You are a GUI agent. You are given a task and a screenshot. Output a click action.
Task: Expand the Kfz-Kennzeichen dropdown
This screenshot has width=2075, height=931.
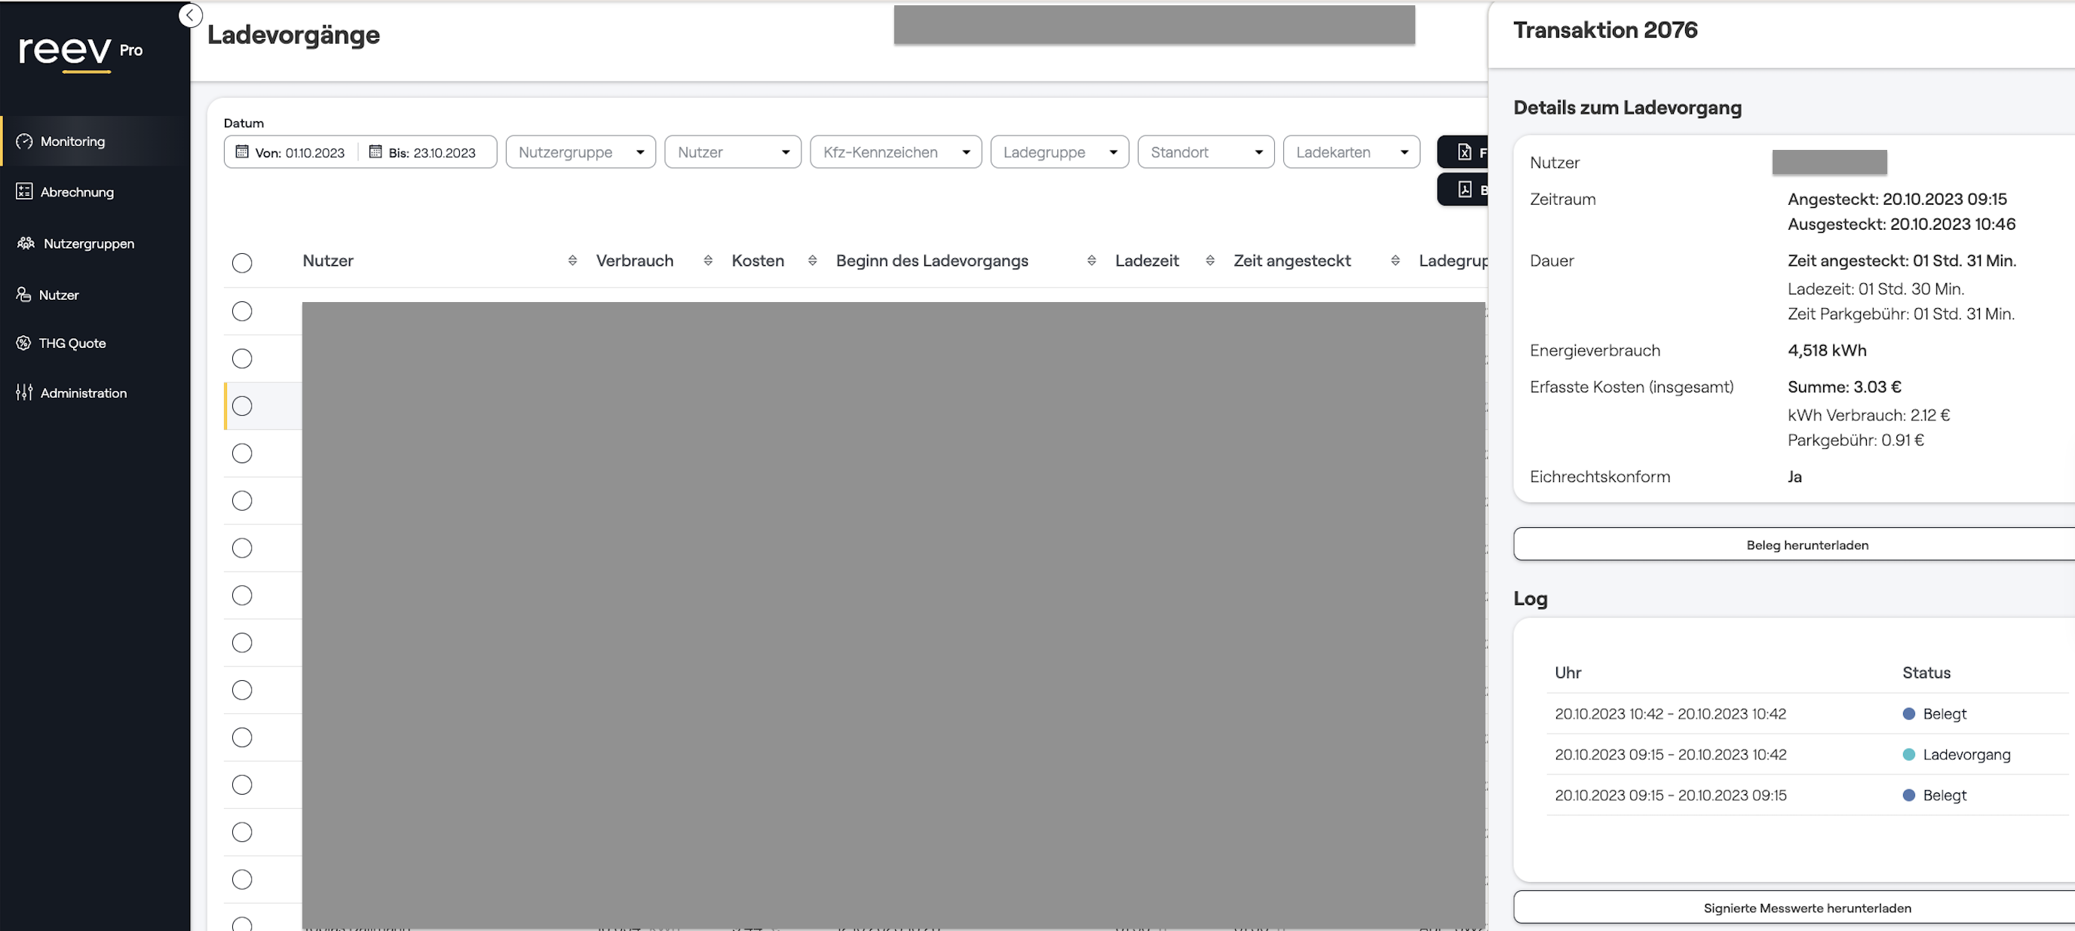(x=895, y=152)
